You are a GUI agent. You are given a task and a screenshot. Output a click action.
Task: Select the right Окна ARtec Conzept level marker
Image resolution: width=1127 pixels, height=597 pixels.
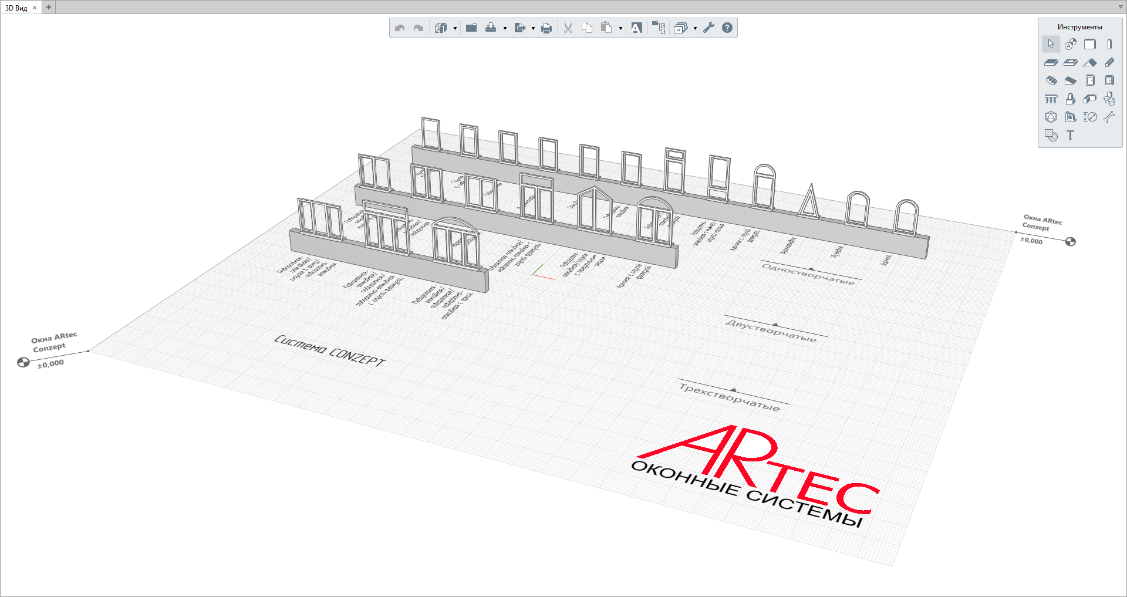1047,230
